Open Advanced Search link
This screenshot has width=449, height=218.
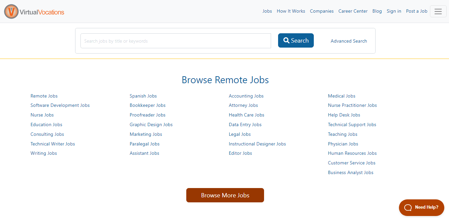[x=349, y=41]
